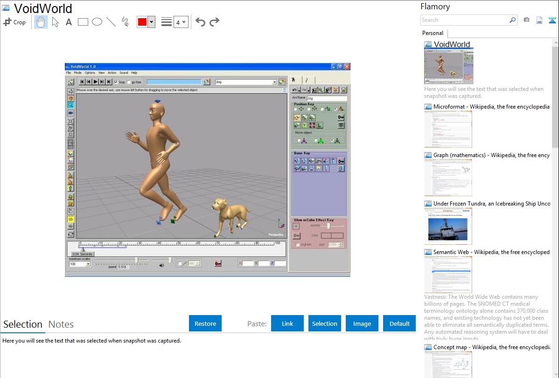Open the Options menu in VoidWorld
This screenshot has width=559, height=378.
pyautogui.click(x=90, y=73)
